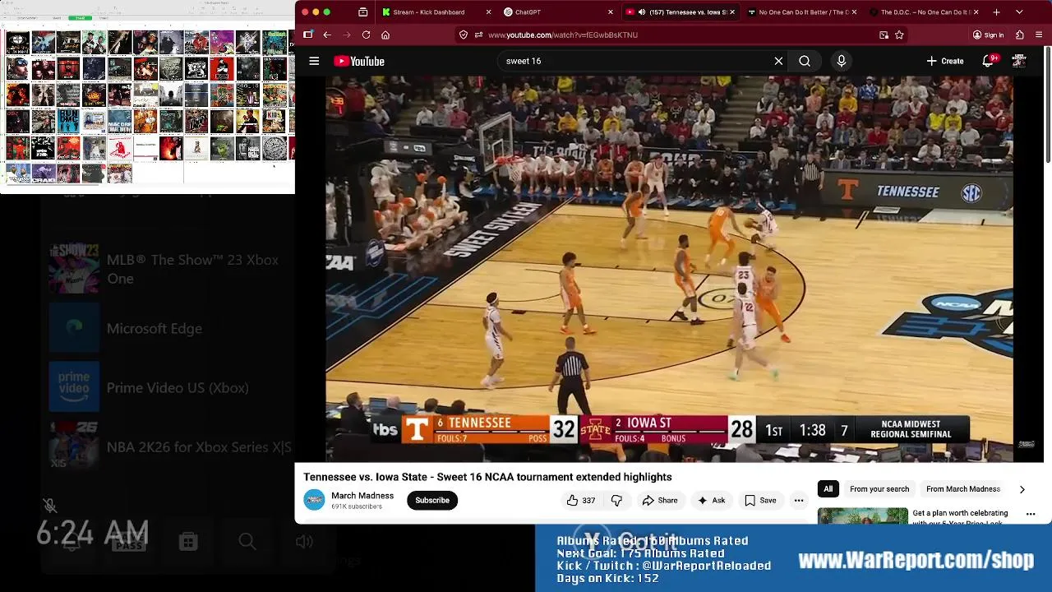
Task: Open March Madness channel name link
Action: [362, 496]
